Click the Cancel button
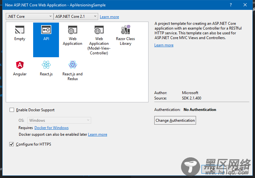The image size is (255, 178). [x=237, y=169]
